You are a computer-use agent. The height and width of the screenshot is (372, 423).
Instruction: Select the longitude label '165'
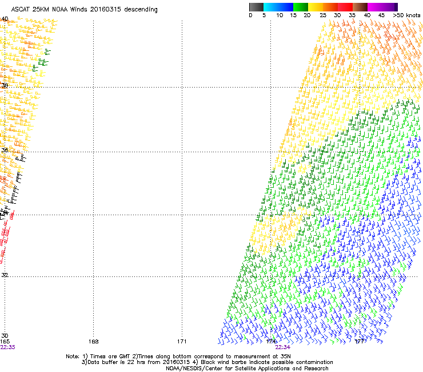coord(5,342)
